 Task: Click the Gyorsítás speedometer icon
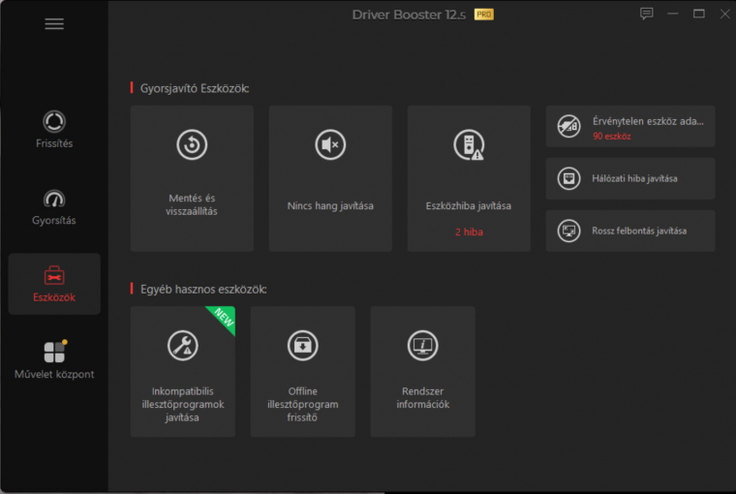(54, 200)
